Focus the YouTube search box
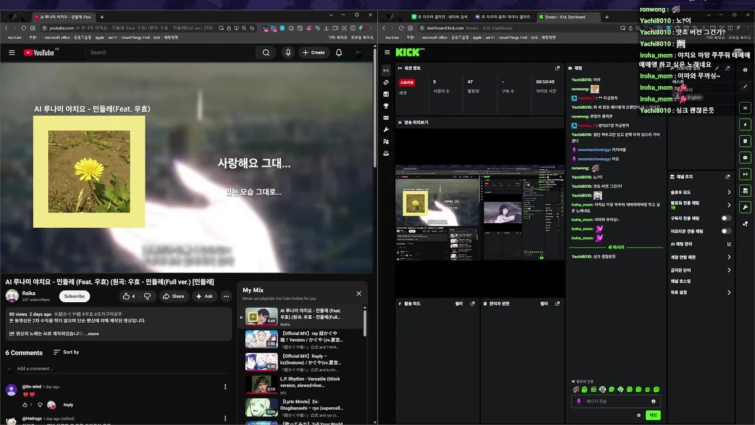Screen dimensions: 755x425 (171, 53)
